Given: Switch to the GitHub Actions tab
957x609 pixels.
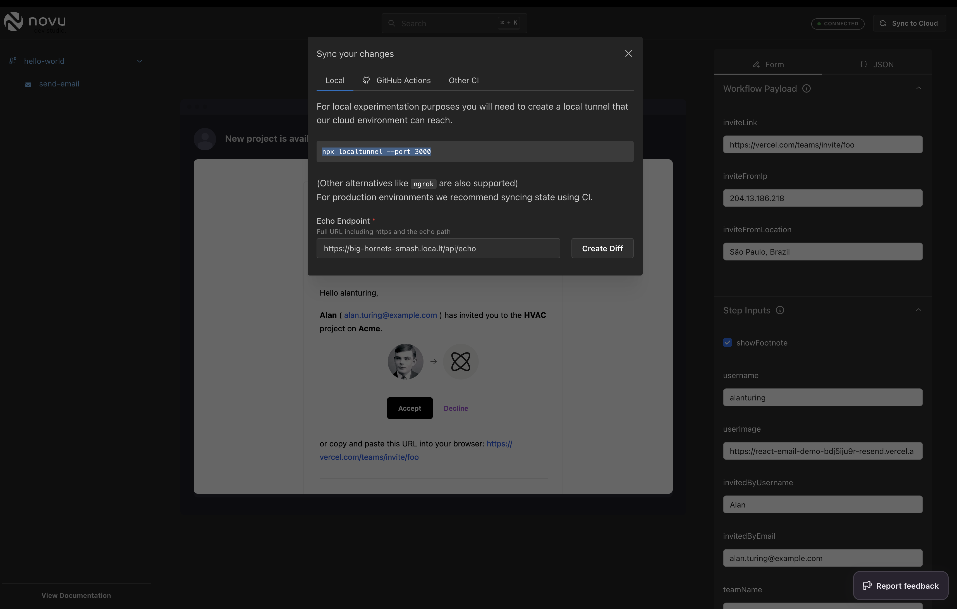Looking at the screenshot, I should 397,81.
